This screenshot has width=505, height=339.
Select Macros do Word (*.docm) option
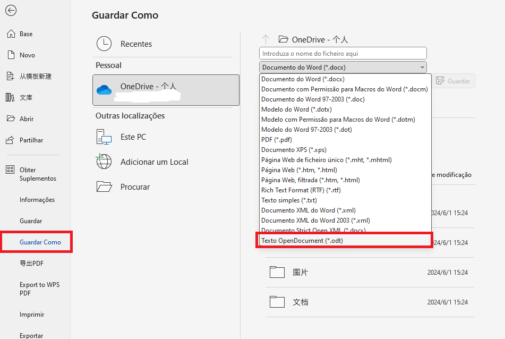[345, 89]
